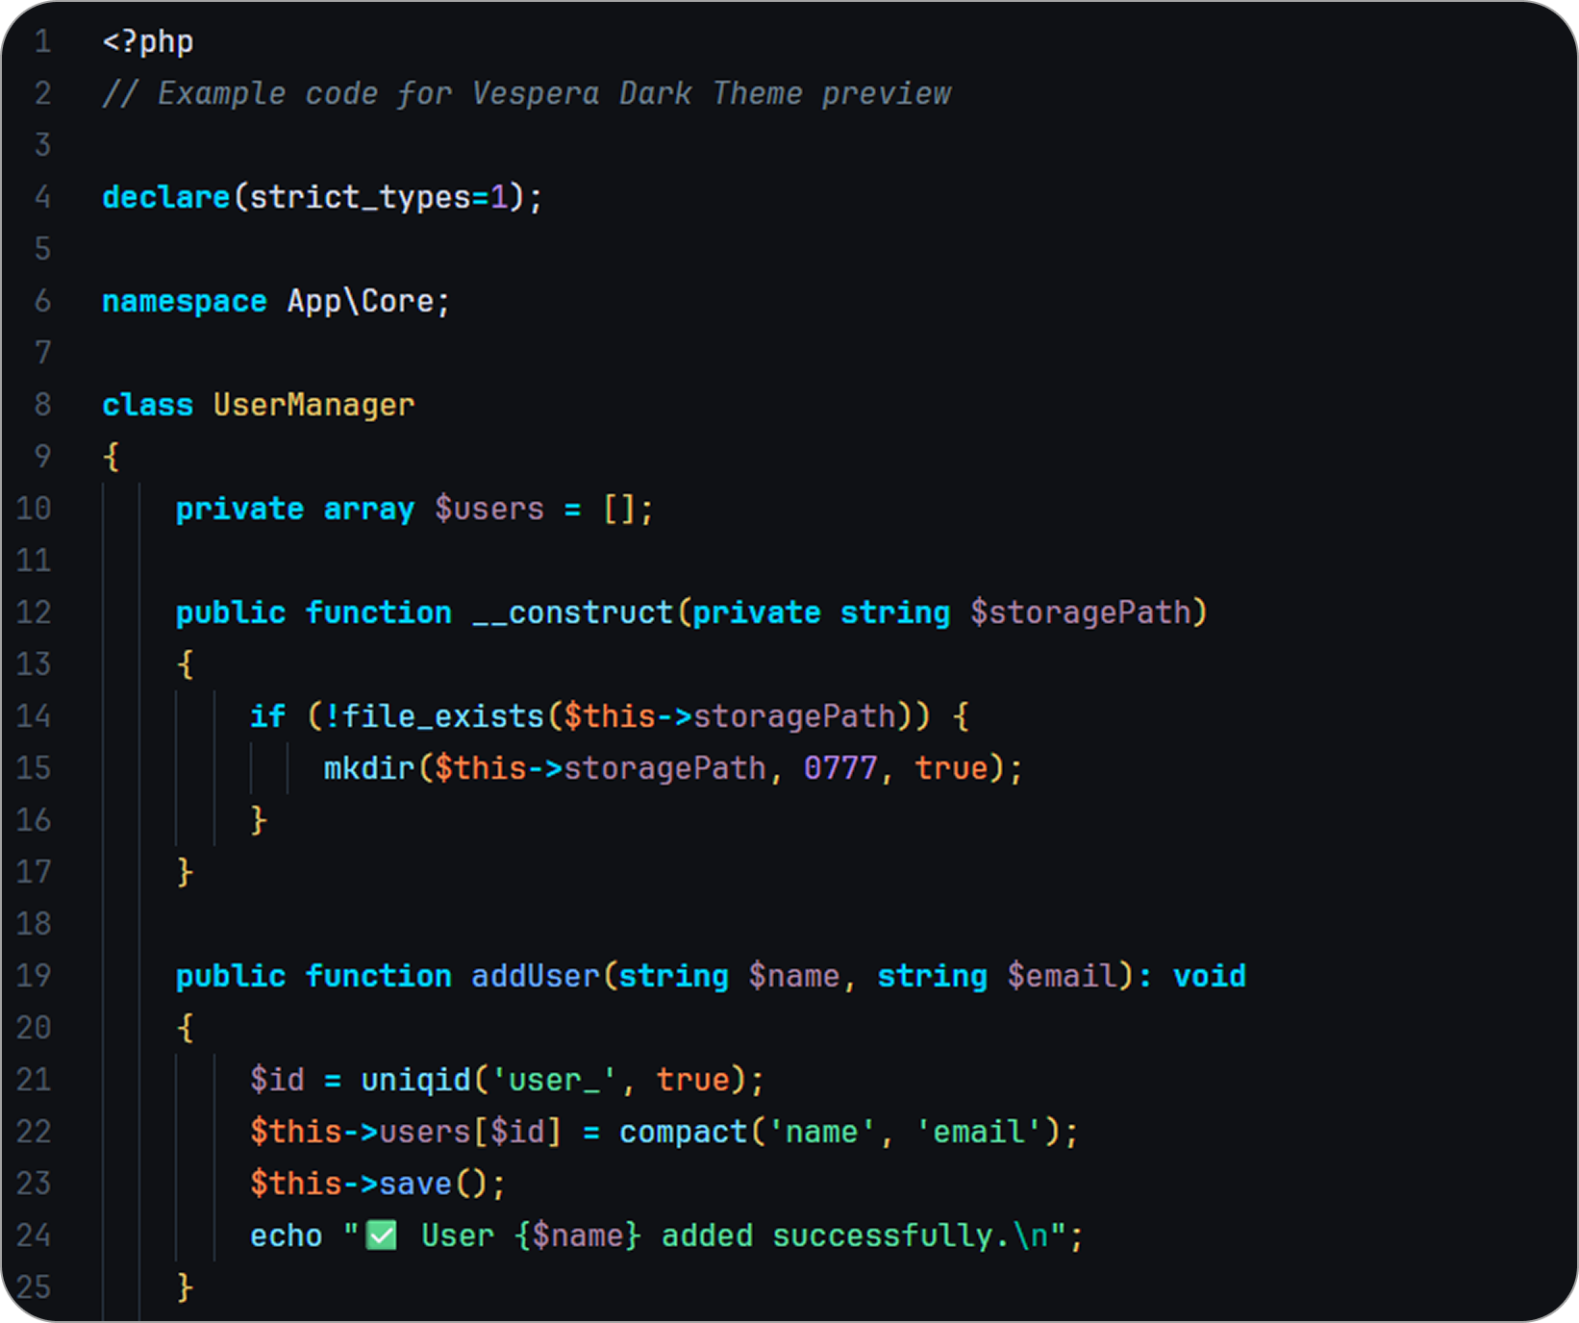Image resolution: width=1579 pixels, height=1323 pixels.
Task: Click the 'declare' keyword on line 4
Action: coord(166,197)
